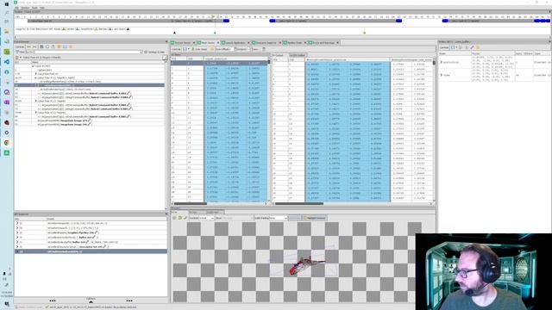Click the third icon in mesh preview toolbar
This screenshot has height=310, width=552.
[x=185, y=218]
